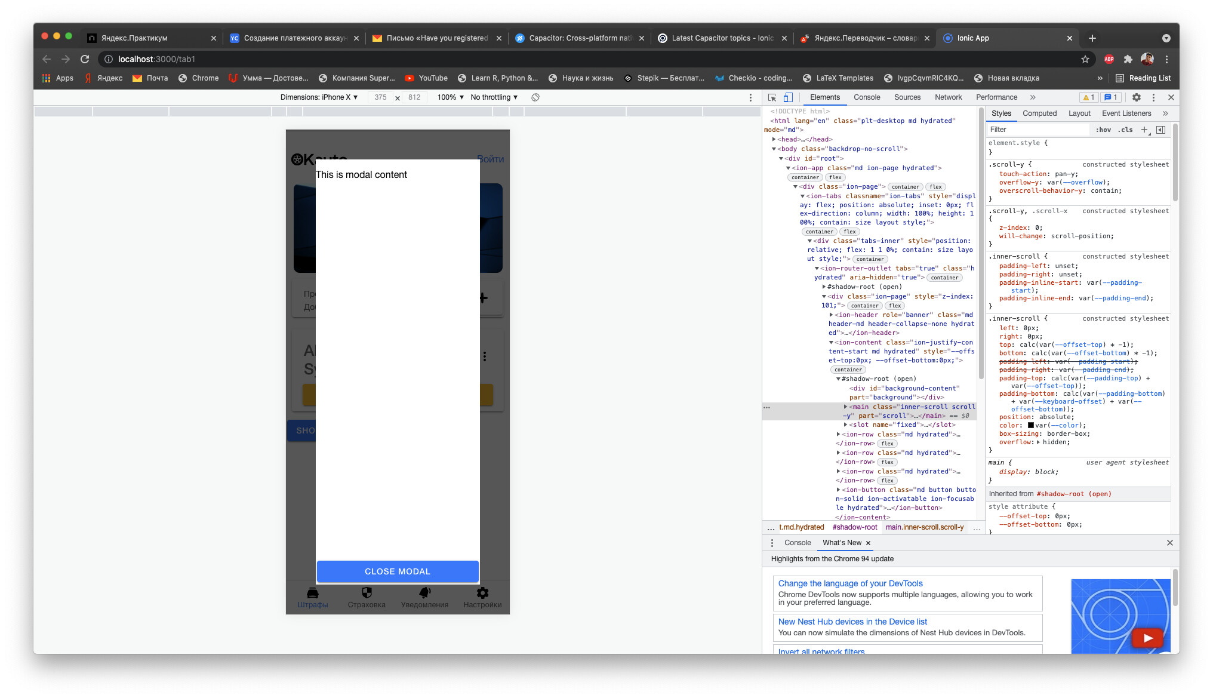Viewport: 1213px width, 698px height.
Task: Click the messages count badge icon
Action: (1111, 97)
